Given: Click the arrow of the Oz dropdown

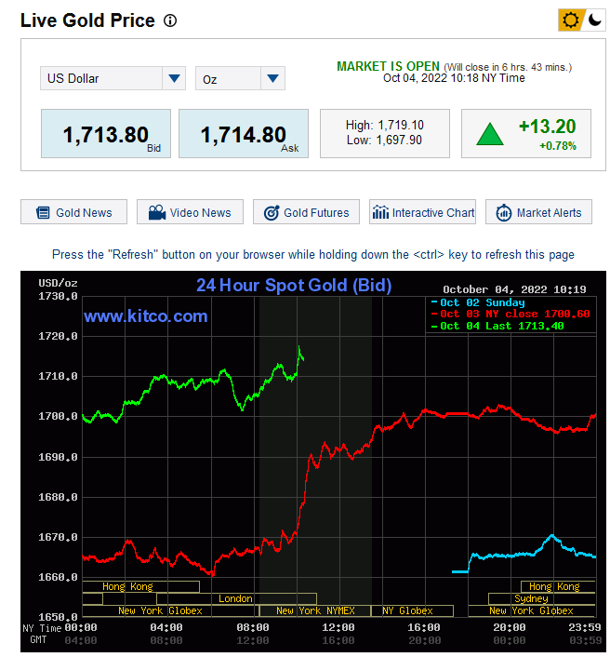Looking at the screenshot, I should [x=273, y=78].
